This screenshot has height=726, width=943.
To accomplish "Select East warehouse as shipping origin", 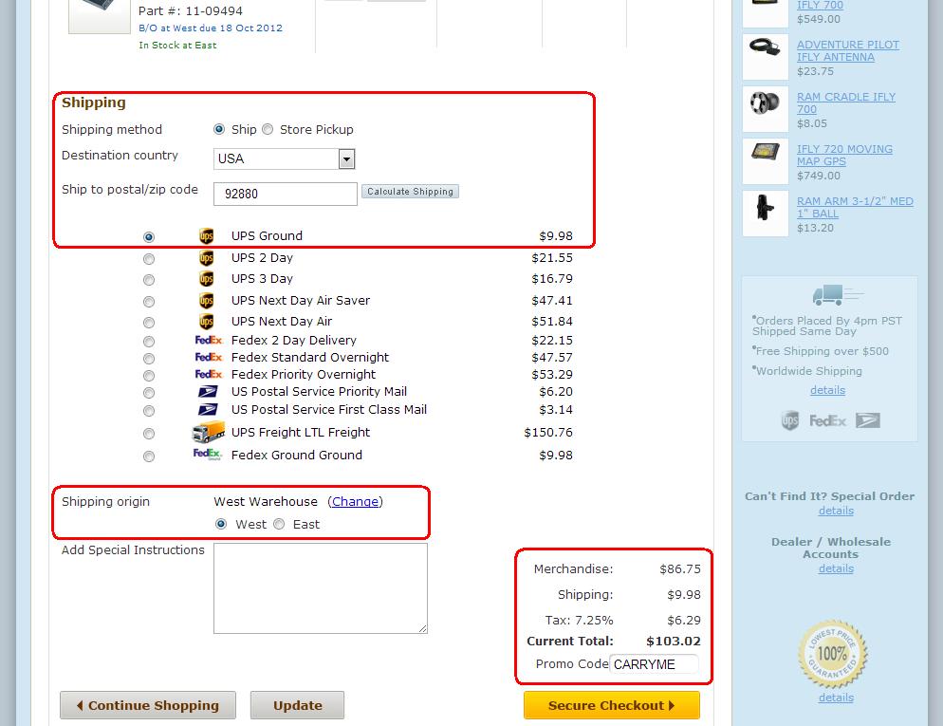I will point(279,525).
